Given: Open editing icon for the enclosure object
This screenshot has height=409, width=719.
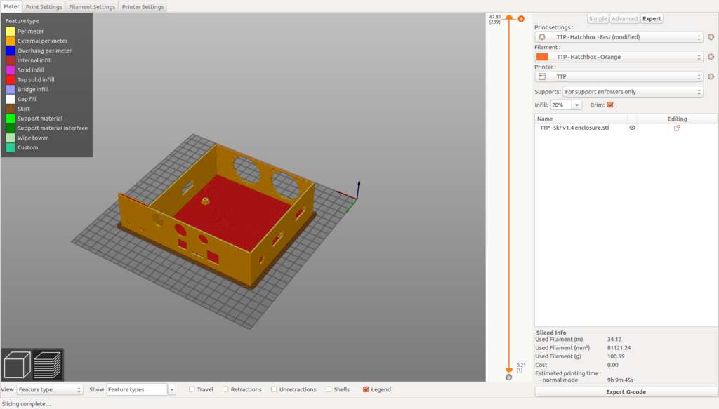Looking at the screenshot, I should point(677,128).
